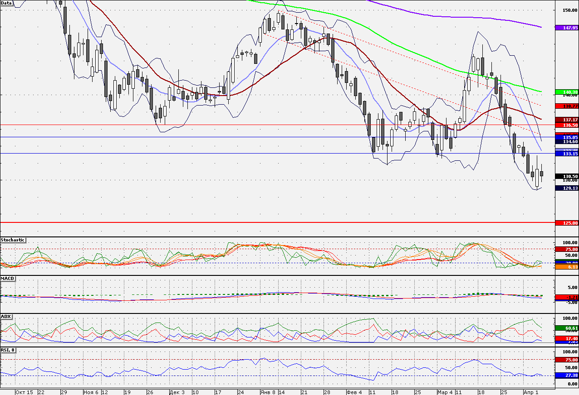Click the "Ноя 6" date label
Viewport: 579px width, 395px height.
coord(91,392)
